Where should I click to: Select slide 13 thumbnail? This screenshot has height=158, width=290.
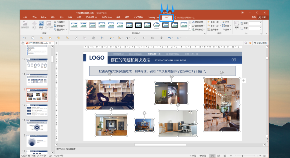[x=37, y=110]
